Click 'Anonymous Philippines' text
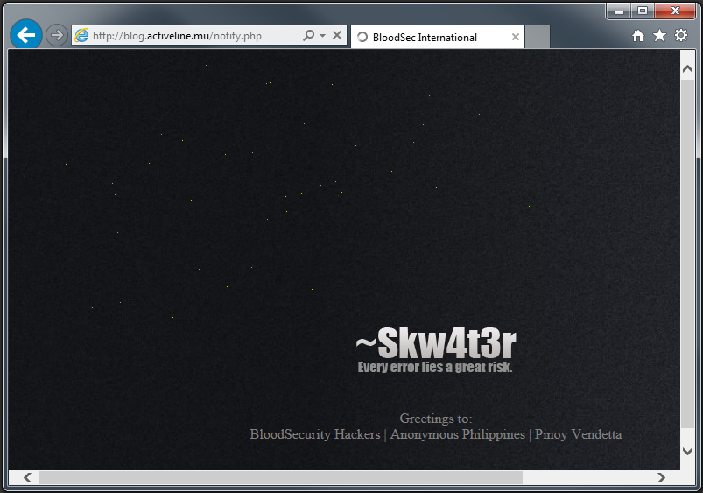 click(458, 434)
